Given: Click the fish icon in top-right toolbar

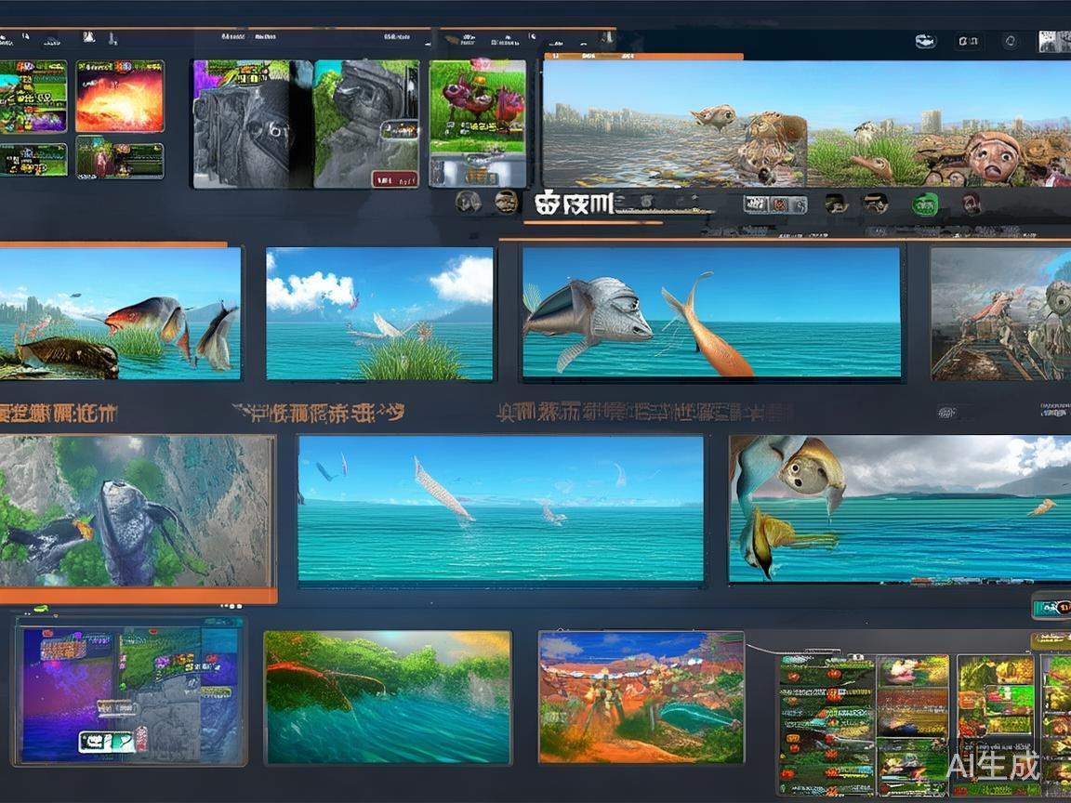Looking at the screenshot, I should (925, 41).
